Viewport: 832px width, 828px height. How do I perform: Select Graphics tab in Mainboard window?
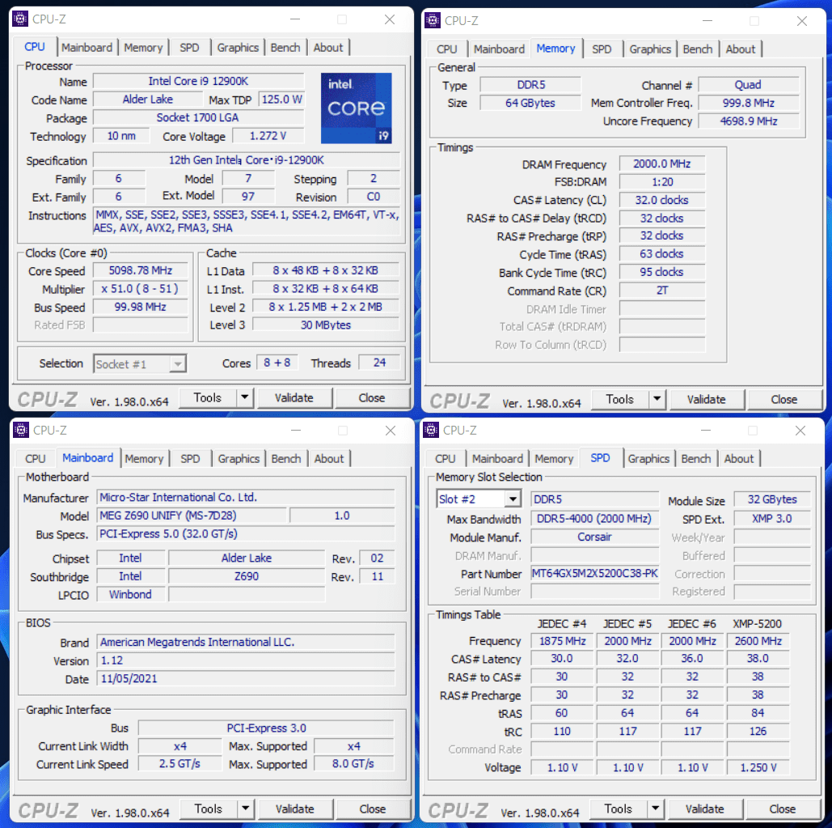click(x=239, y=459)
